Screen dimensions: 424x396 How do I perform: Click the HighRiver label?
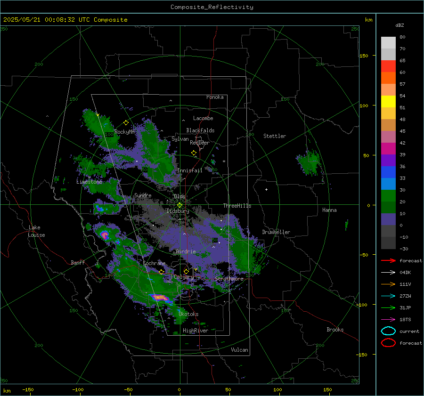(195, 331)
